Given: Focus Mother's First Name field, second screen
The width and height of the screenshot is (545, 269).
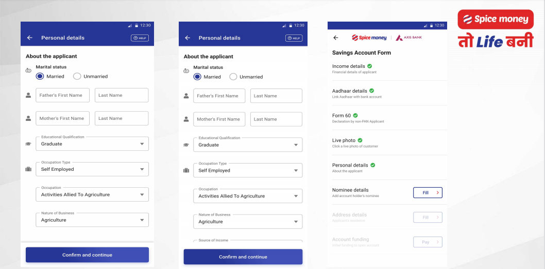Looking at the screenshot, I should (219, 119).
